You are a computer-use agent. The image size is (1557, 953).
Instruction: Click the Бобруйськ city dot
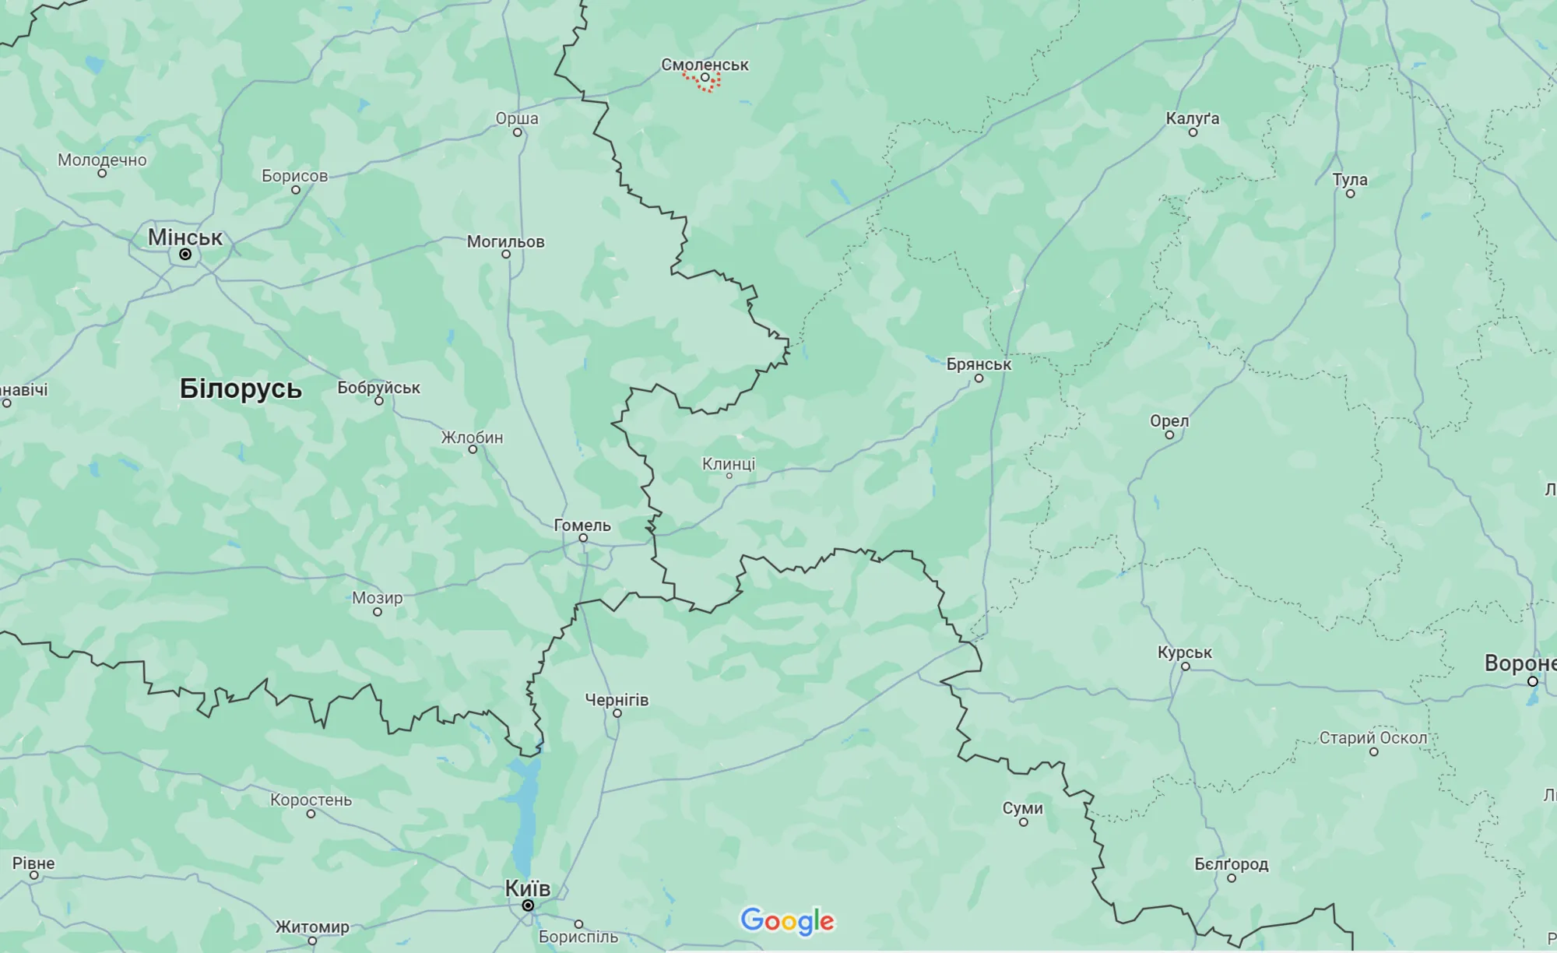pyautogui.click(x=379, y=401)
